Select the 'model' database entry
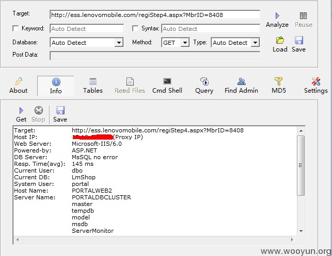 pos(81,217)
